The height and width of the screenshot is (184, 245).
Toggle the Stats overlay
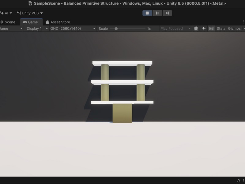coord(221,29)
